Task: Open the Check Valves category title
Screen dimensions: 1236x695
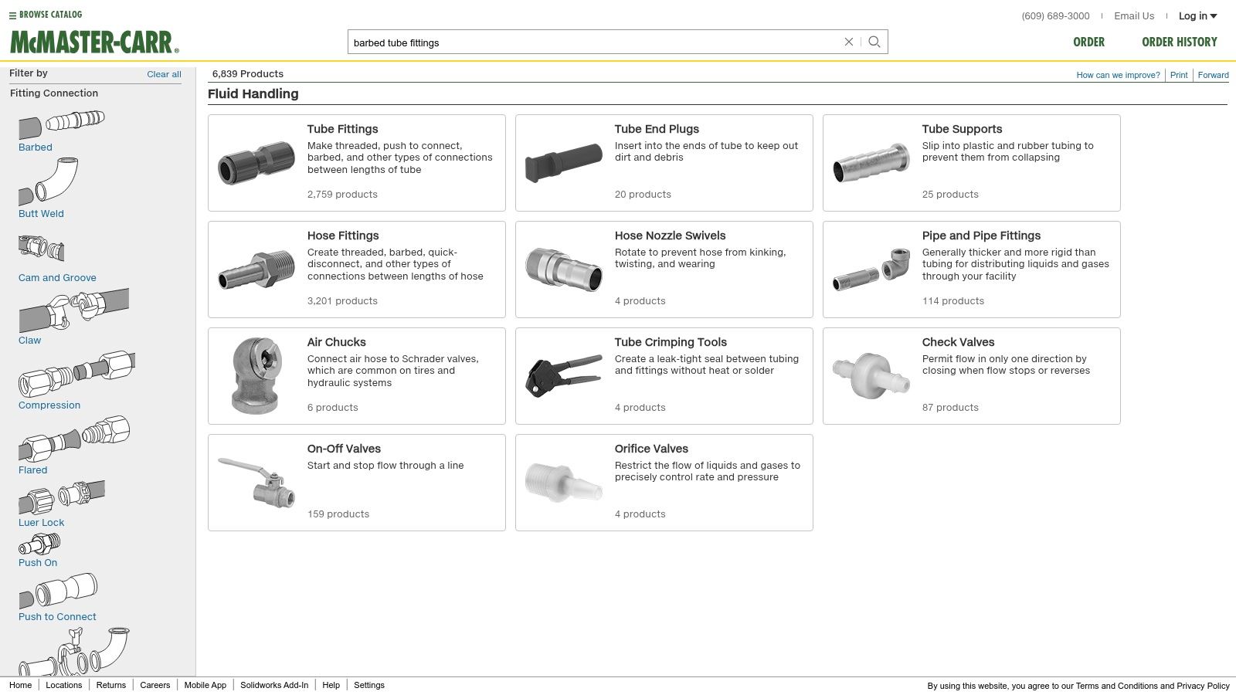Action: pyautogui.click(x=958, y=342)
